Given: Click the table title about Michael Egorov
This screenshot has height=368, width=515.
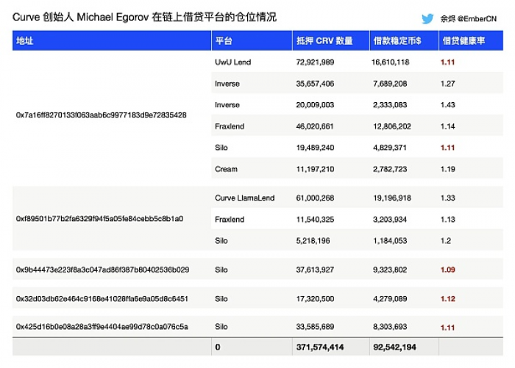Looking at the screenshot, I should point(144,17).
